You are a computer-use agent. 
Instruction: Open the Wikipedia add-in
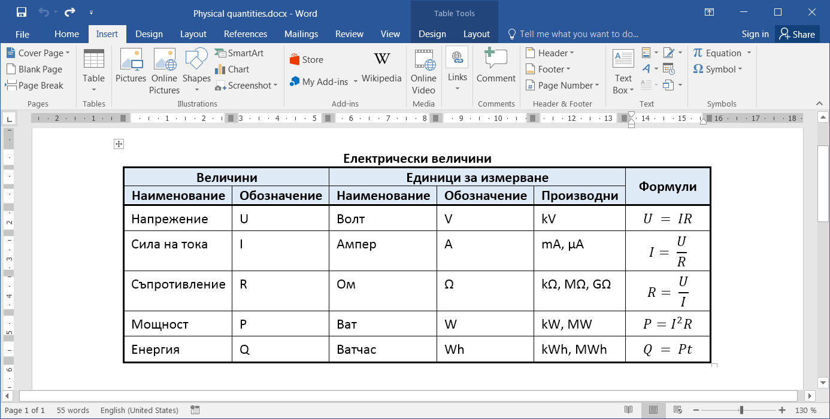tap(381, 67)
